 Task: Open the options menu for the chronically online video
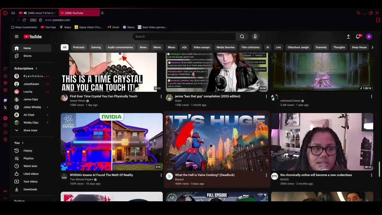[x=372, y=175]
